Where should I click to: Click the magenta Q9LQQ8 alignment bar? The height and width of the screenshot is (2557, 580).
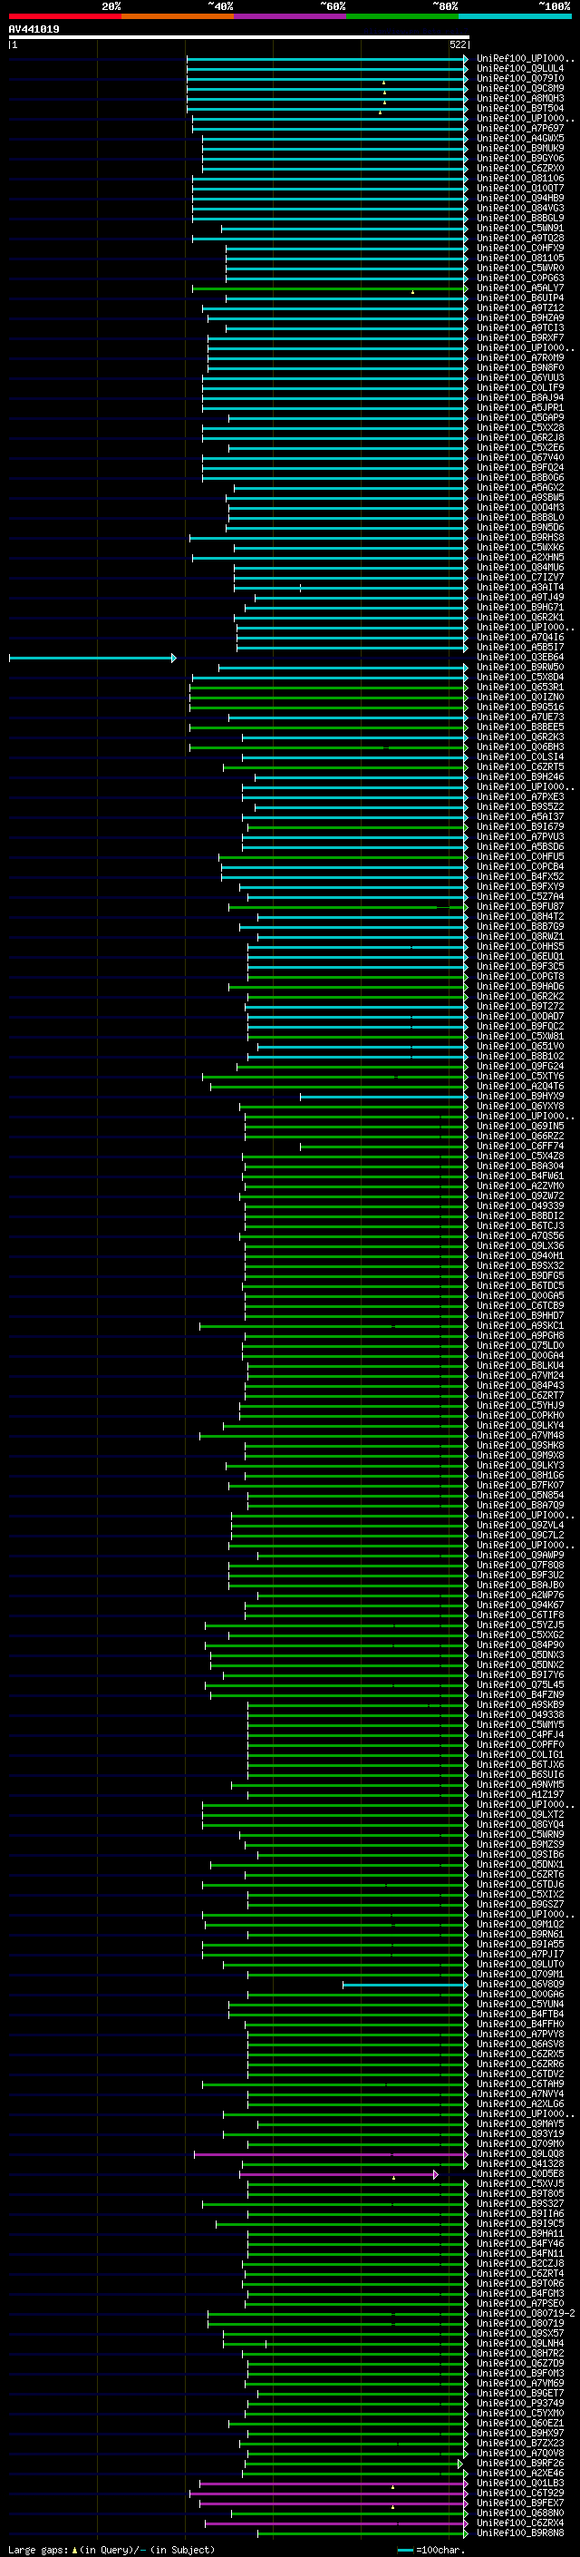[x=331, y=2155]
